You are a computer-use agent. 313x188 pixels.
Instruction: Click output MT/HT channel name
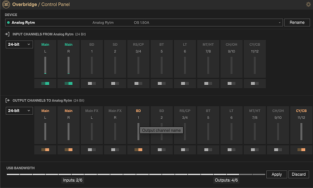(255, 111)
